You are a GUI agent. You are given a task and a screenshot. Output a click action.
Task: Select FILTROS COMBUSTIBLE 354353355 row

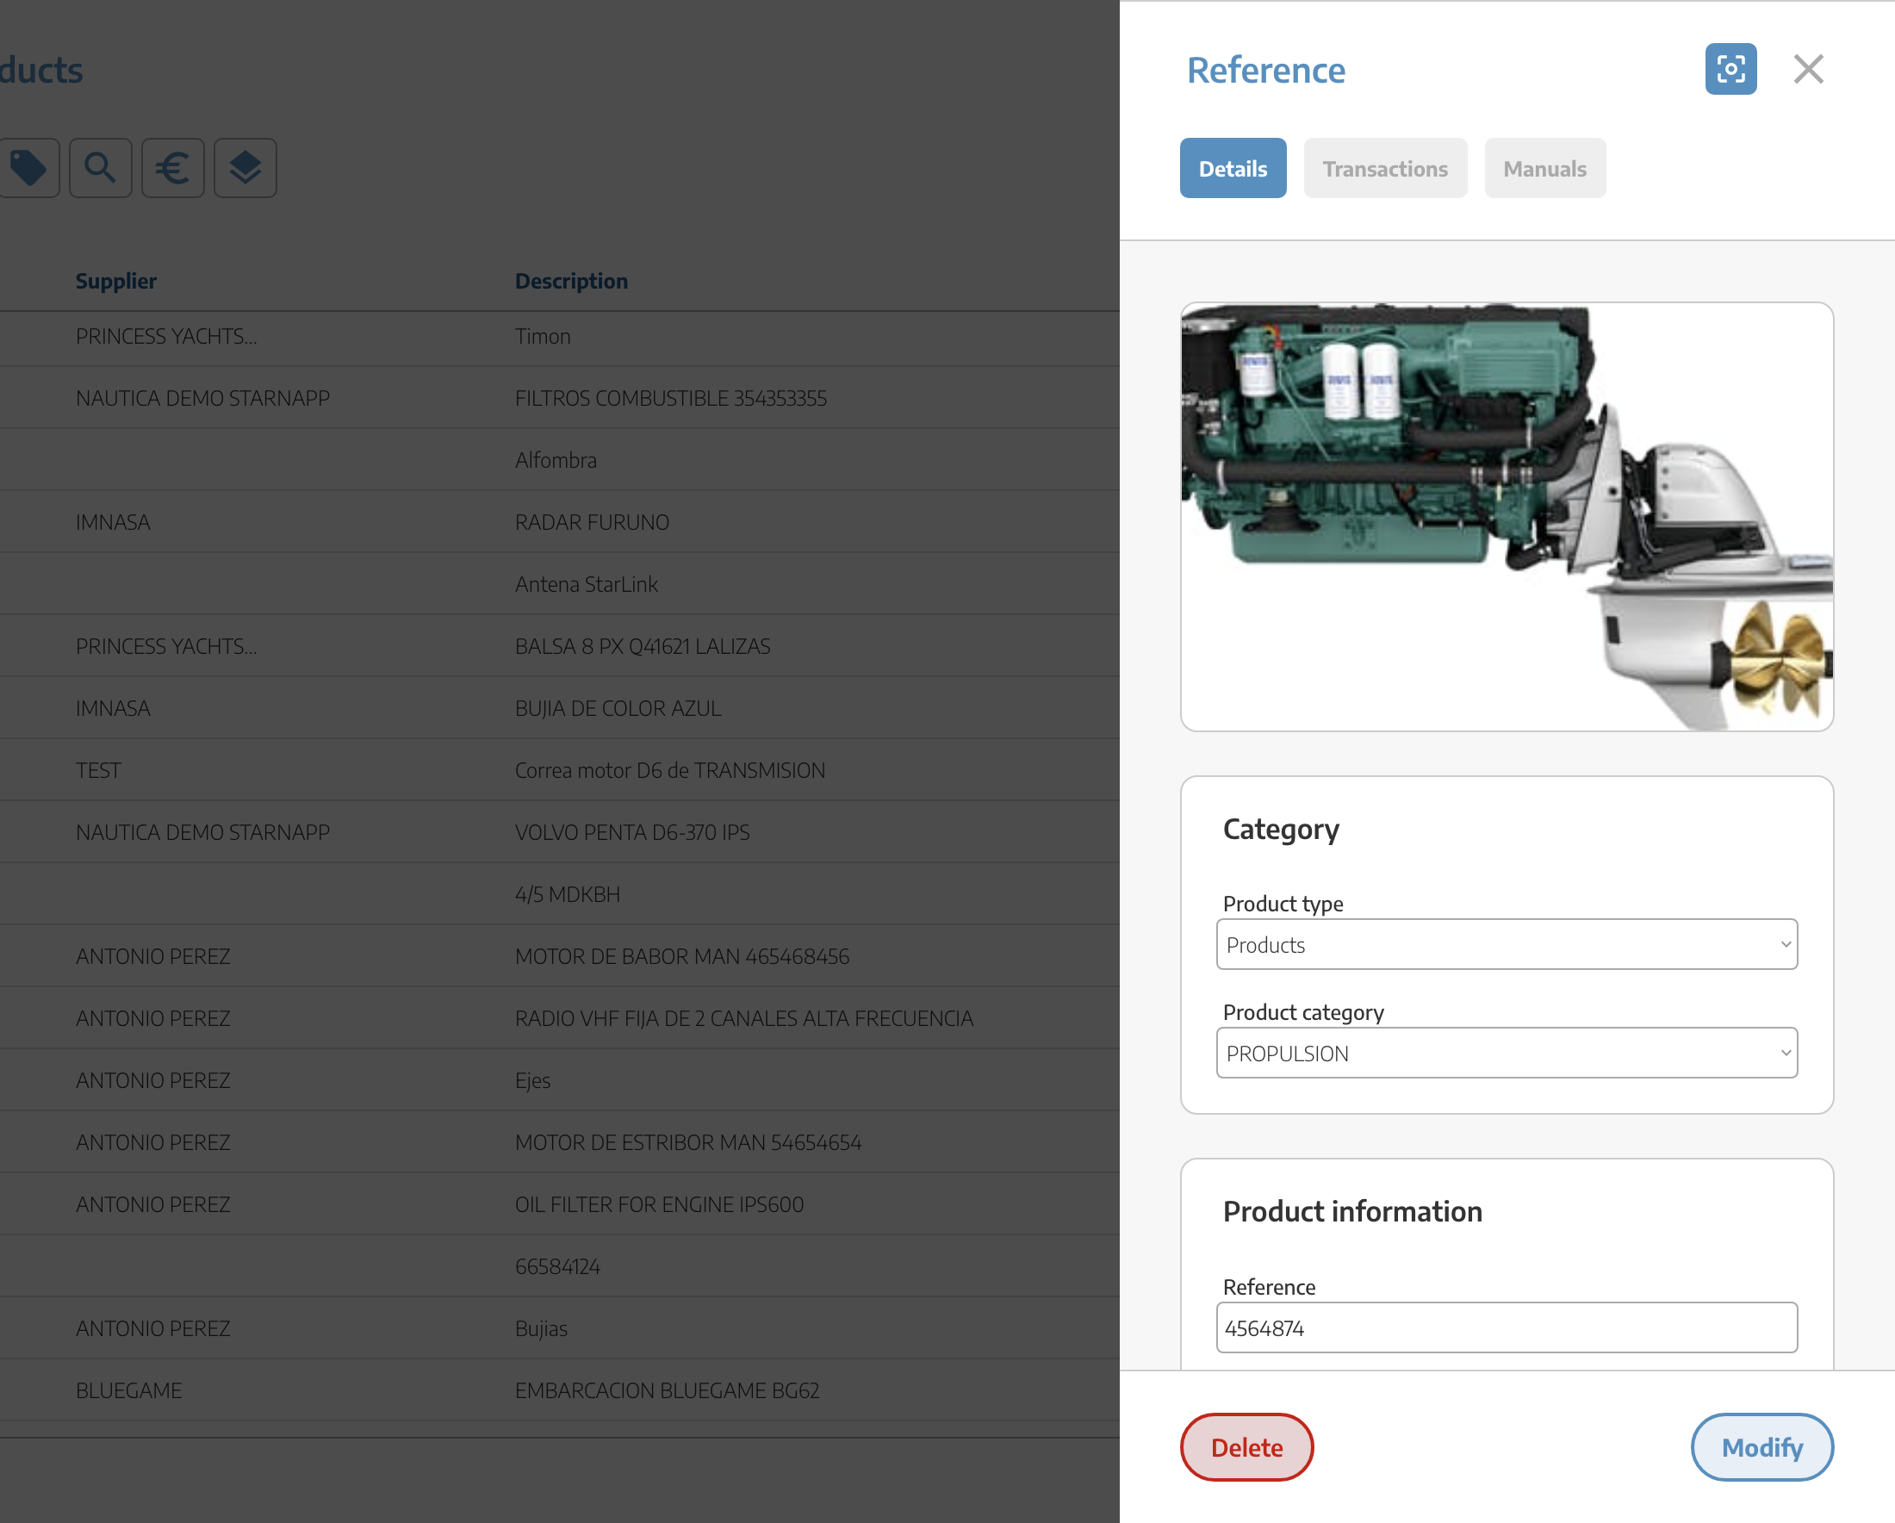pyautogui.click(x=559, y=398)
